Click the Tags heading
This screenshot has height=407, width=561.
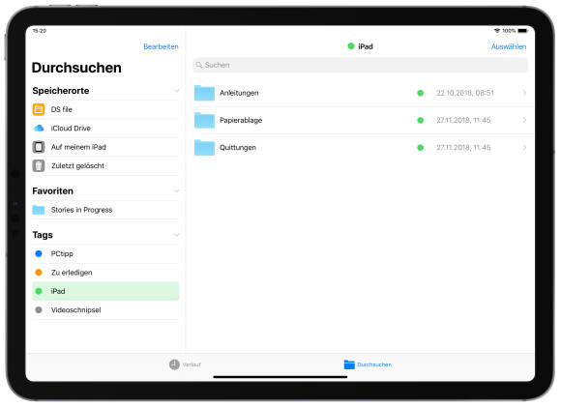(x=43, y=235)
